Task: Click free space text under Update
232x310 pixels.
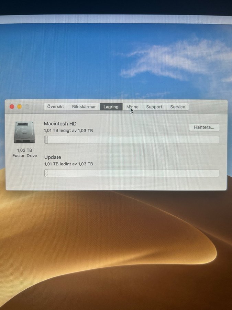Action: [68, 164]
